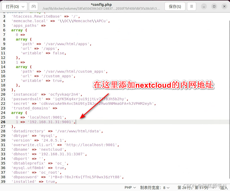Open the PHP language selector
The height and width of the screenshot is (191, 230).
click(x=130, y=187)
